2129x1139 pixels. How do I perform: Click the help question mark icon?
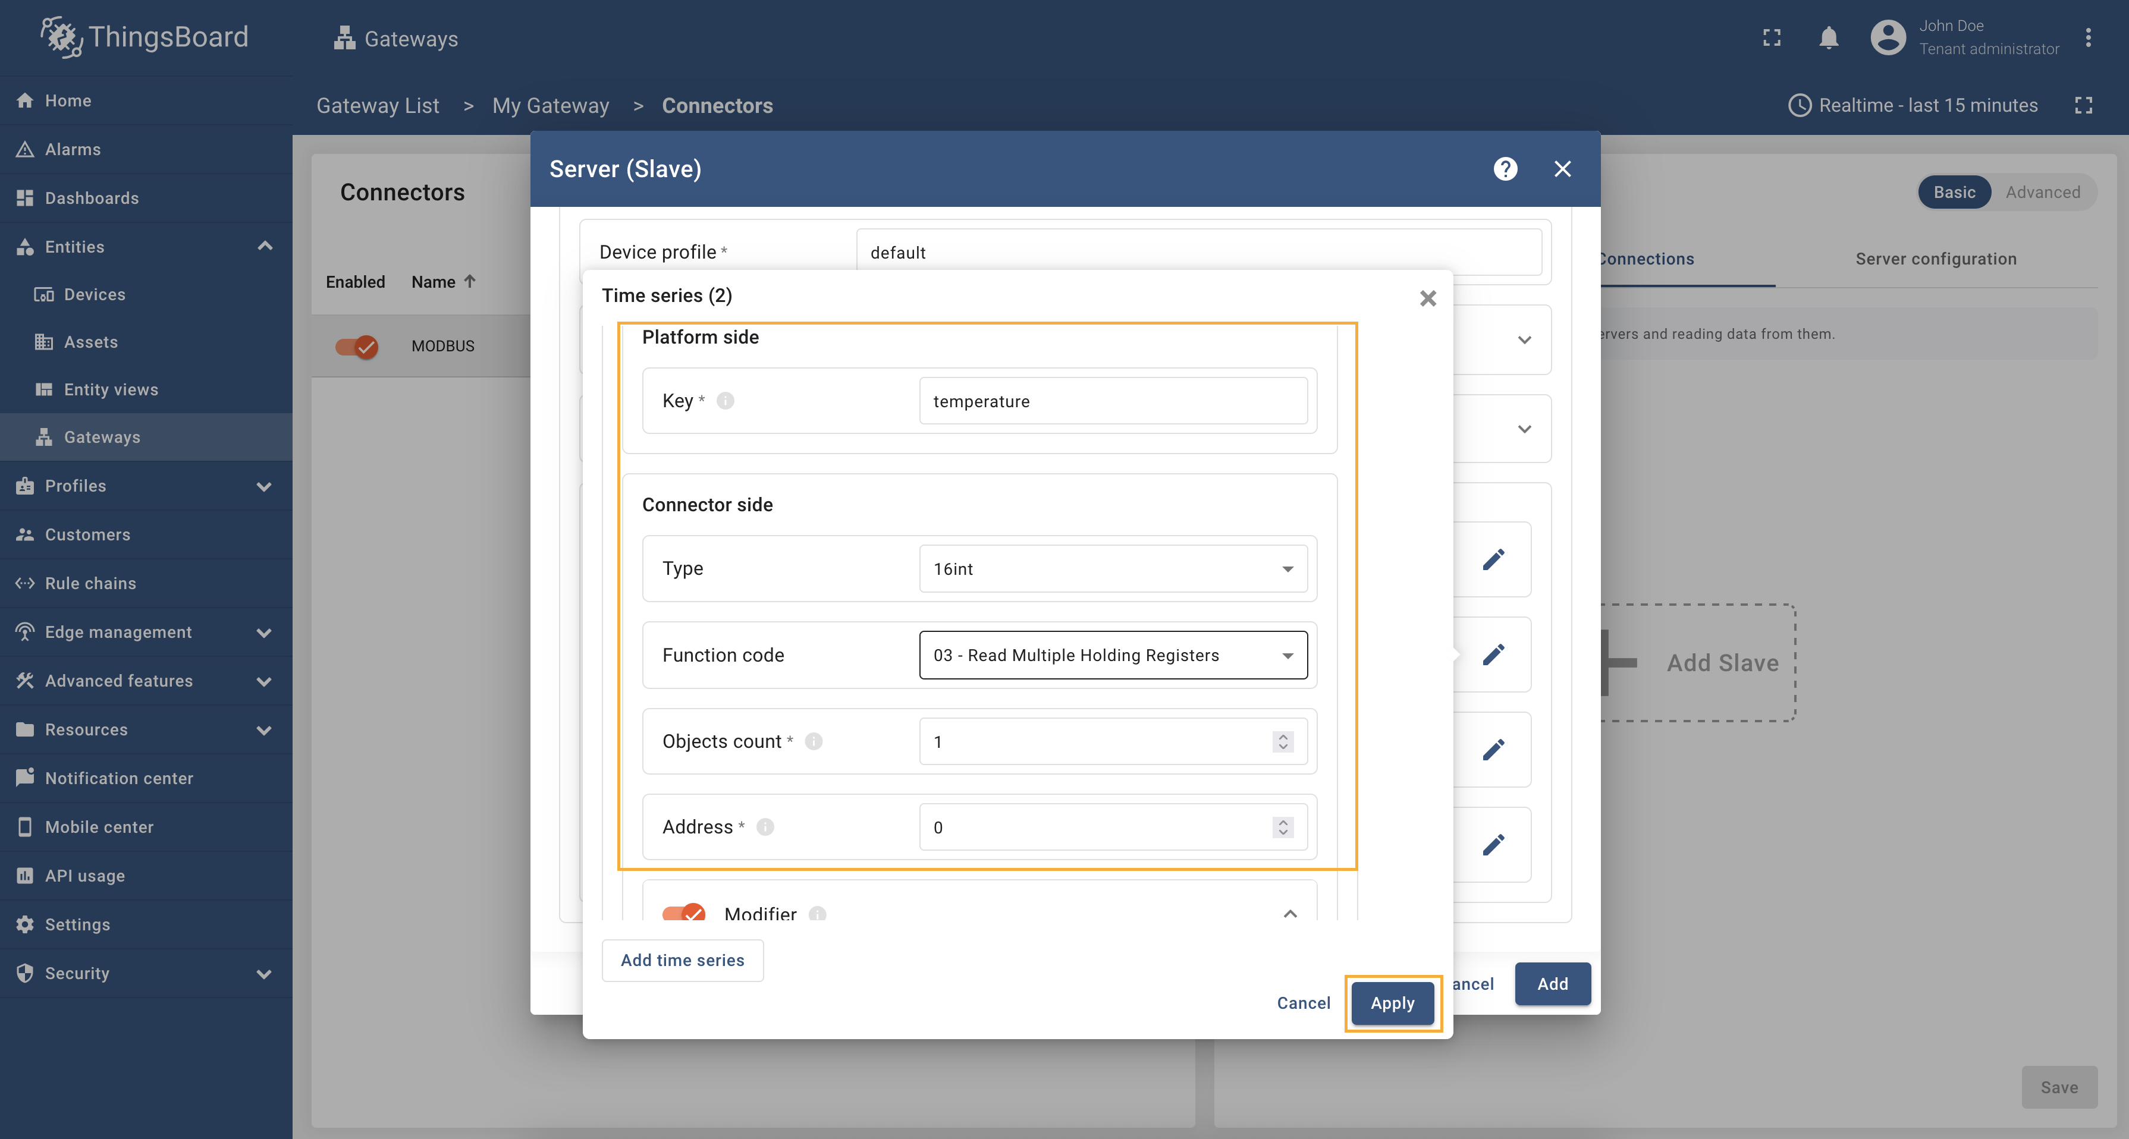point(1505,168)
